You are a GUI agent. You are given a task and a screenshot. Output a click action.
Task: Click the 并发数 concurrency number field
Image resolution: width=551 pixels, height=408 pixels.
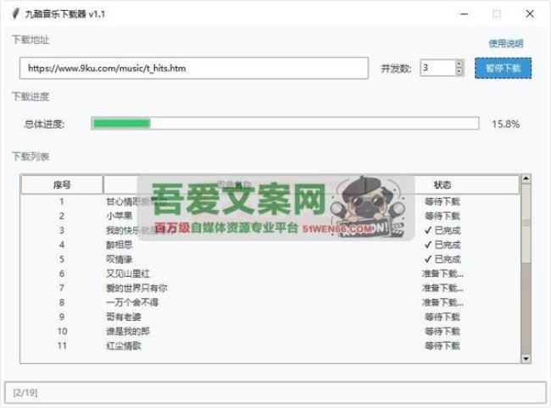tap(438, 68)
